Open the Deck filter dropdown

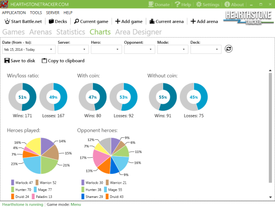206,49
